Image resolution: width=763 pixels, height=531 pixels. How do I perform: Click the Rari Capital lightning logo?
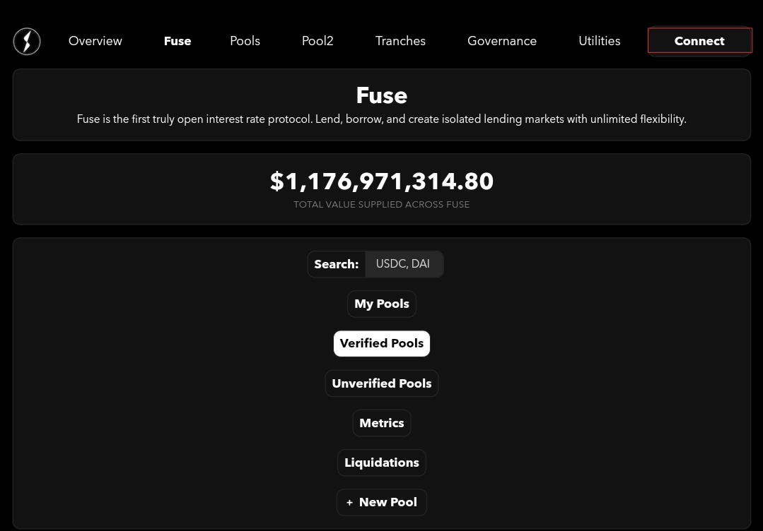pos(26,41)
